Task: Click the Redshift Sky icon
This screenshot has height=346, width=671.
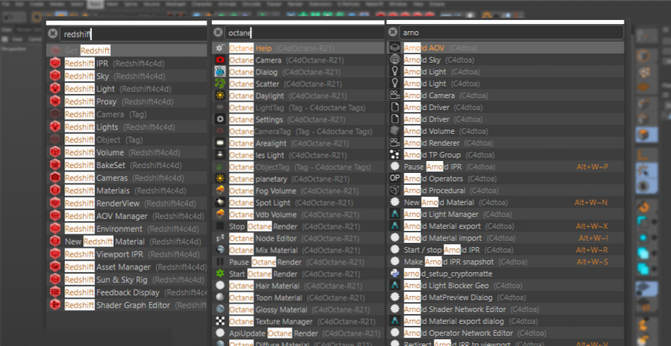Action: pos(55,76)
